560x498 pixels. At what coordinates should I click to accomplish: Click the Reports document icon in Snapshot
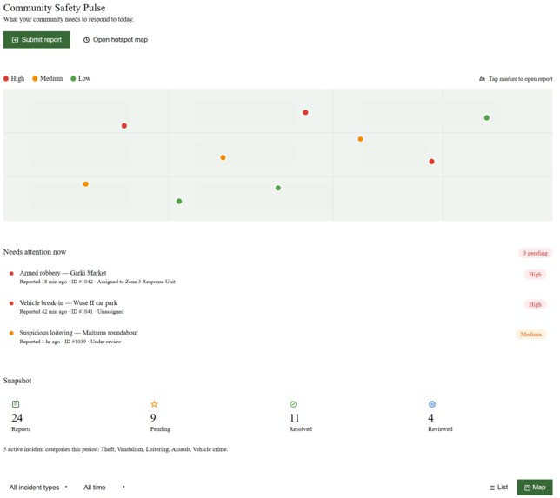click(x=16, y=404)
